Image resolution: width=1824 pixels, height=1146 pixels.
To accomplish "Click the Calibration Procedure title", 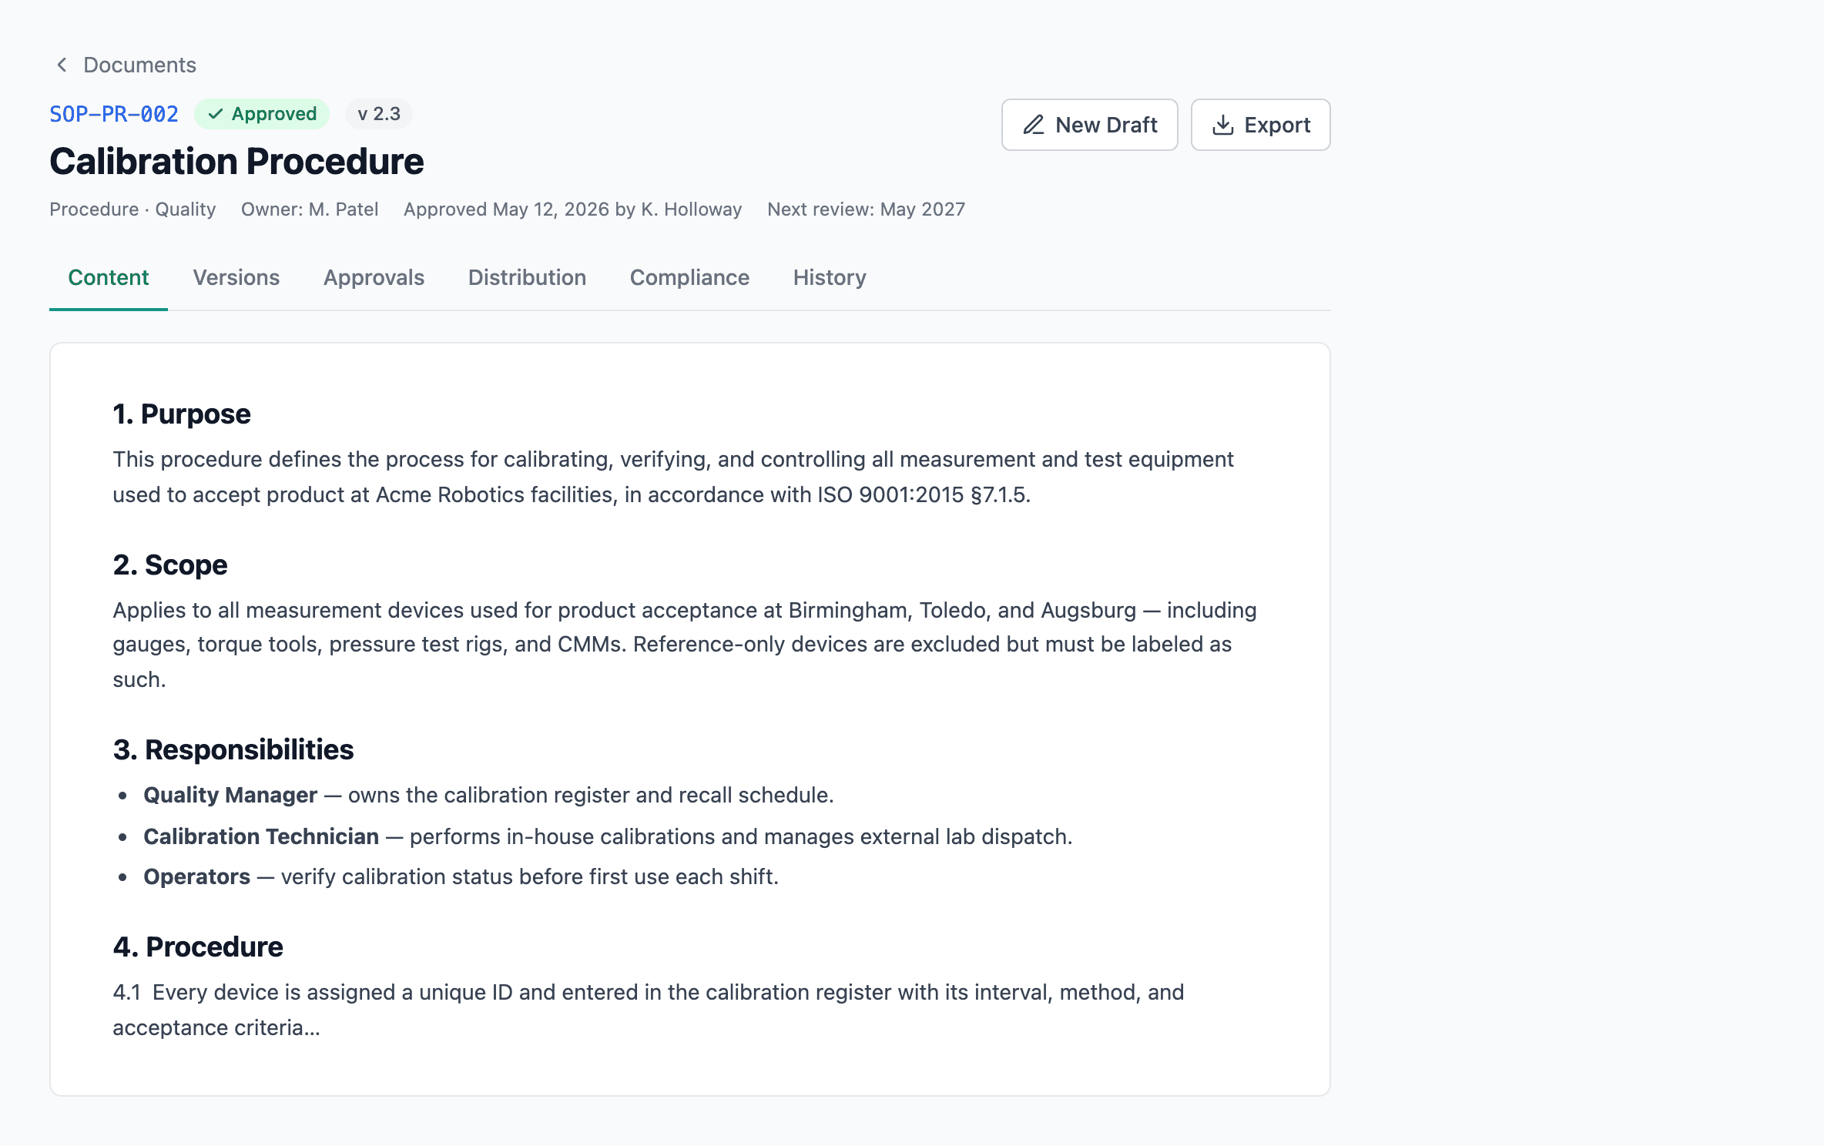I will pyautogui.click(x=236, y=162).
